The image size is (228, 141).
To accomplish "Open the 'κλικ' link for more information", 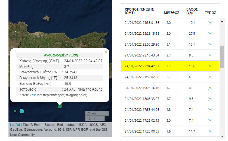I will 33,95.
